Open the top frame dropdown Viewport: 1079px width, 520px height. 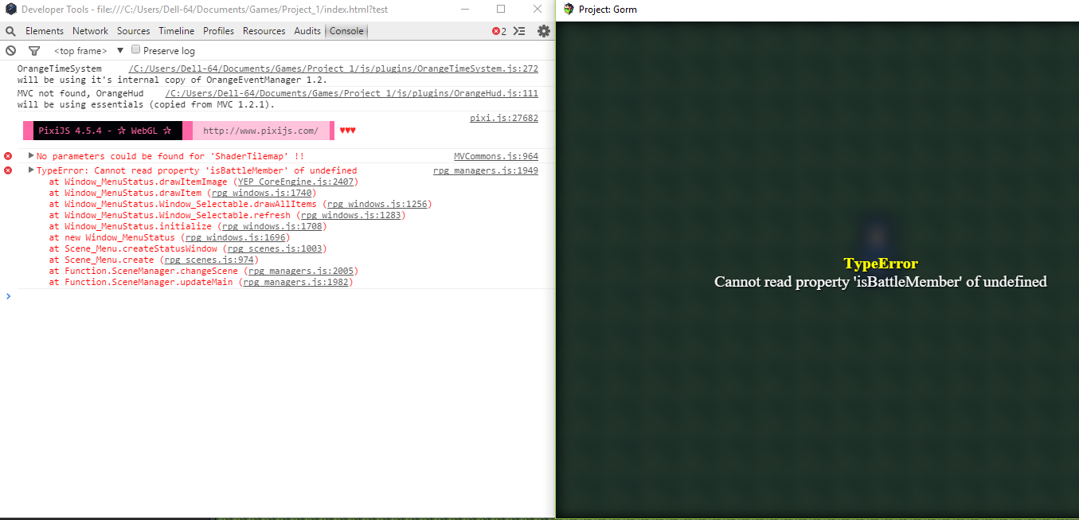click(88, 50)
